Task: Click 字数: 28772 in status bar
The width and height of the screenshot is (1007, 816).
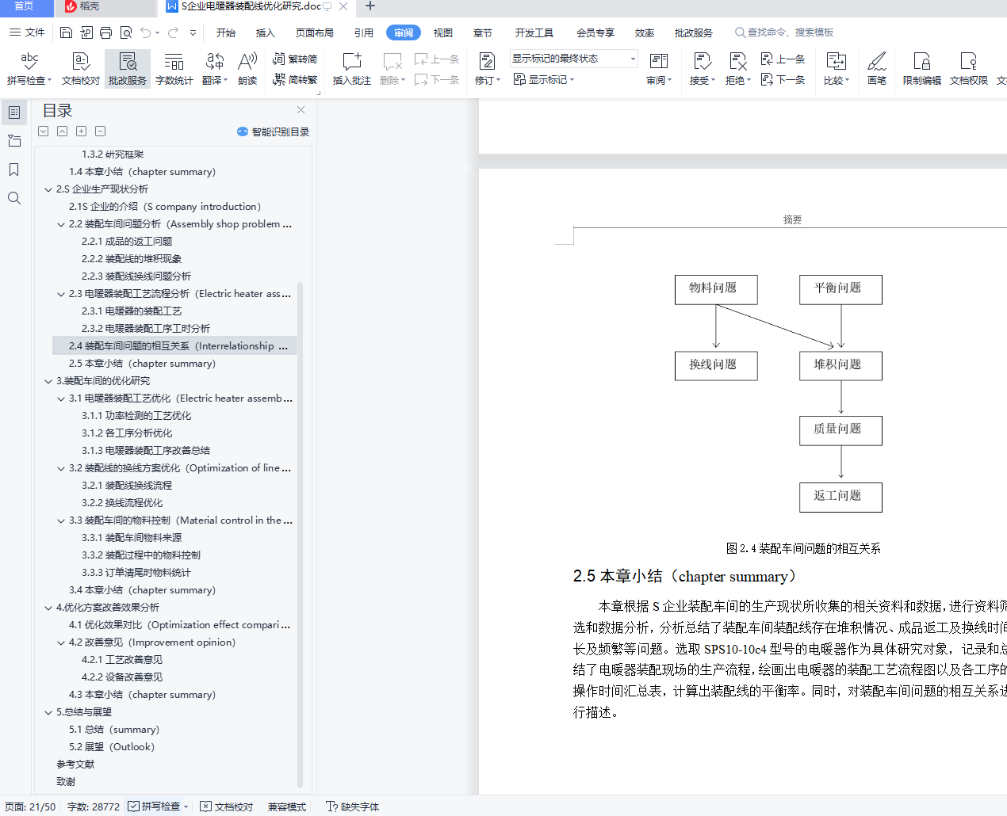Action: [94, 806]
